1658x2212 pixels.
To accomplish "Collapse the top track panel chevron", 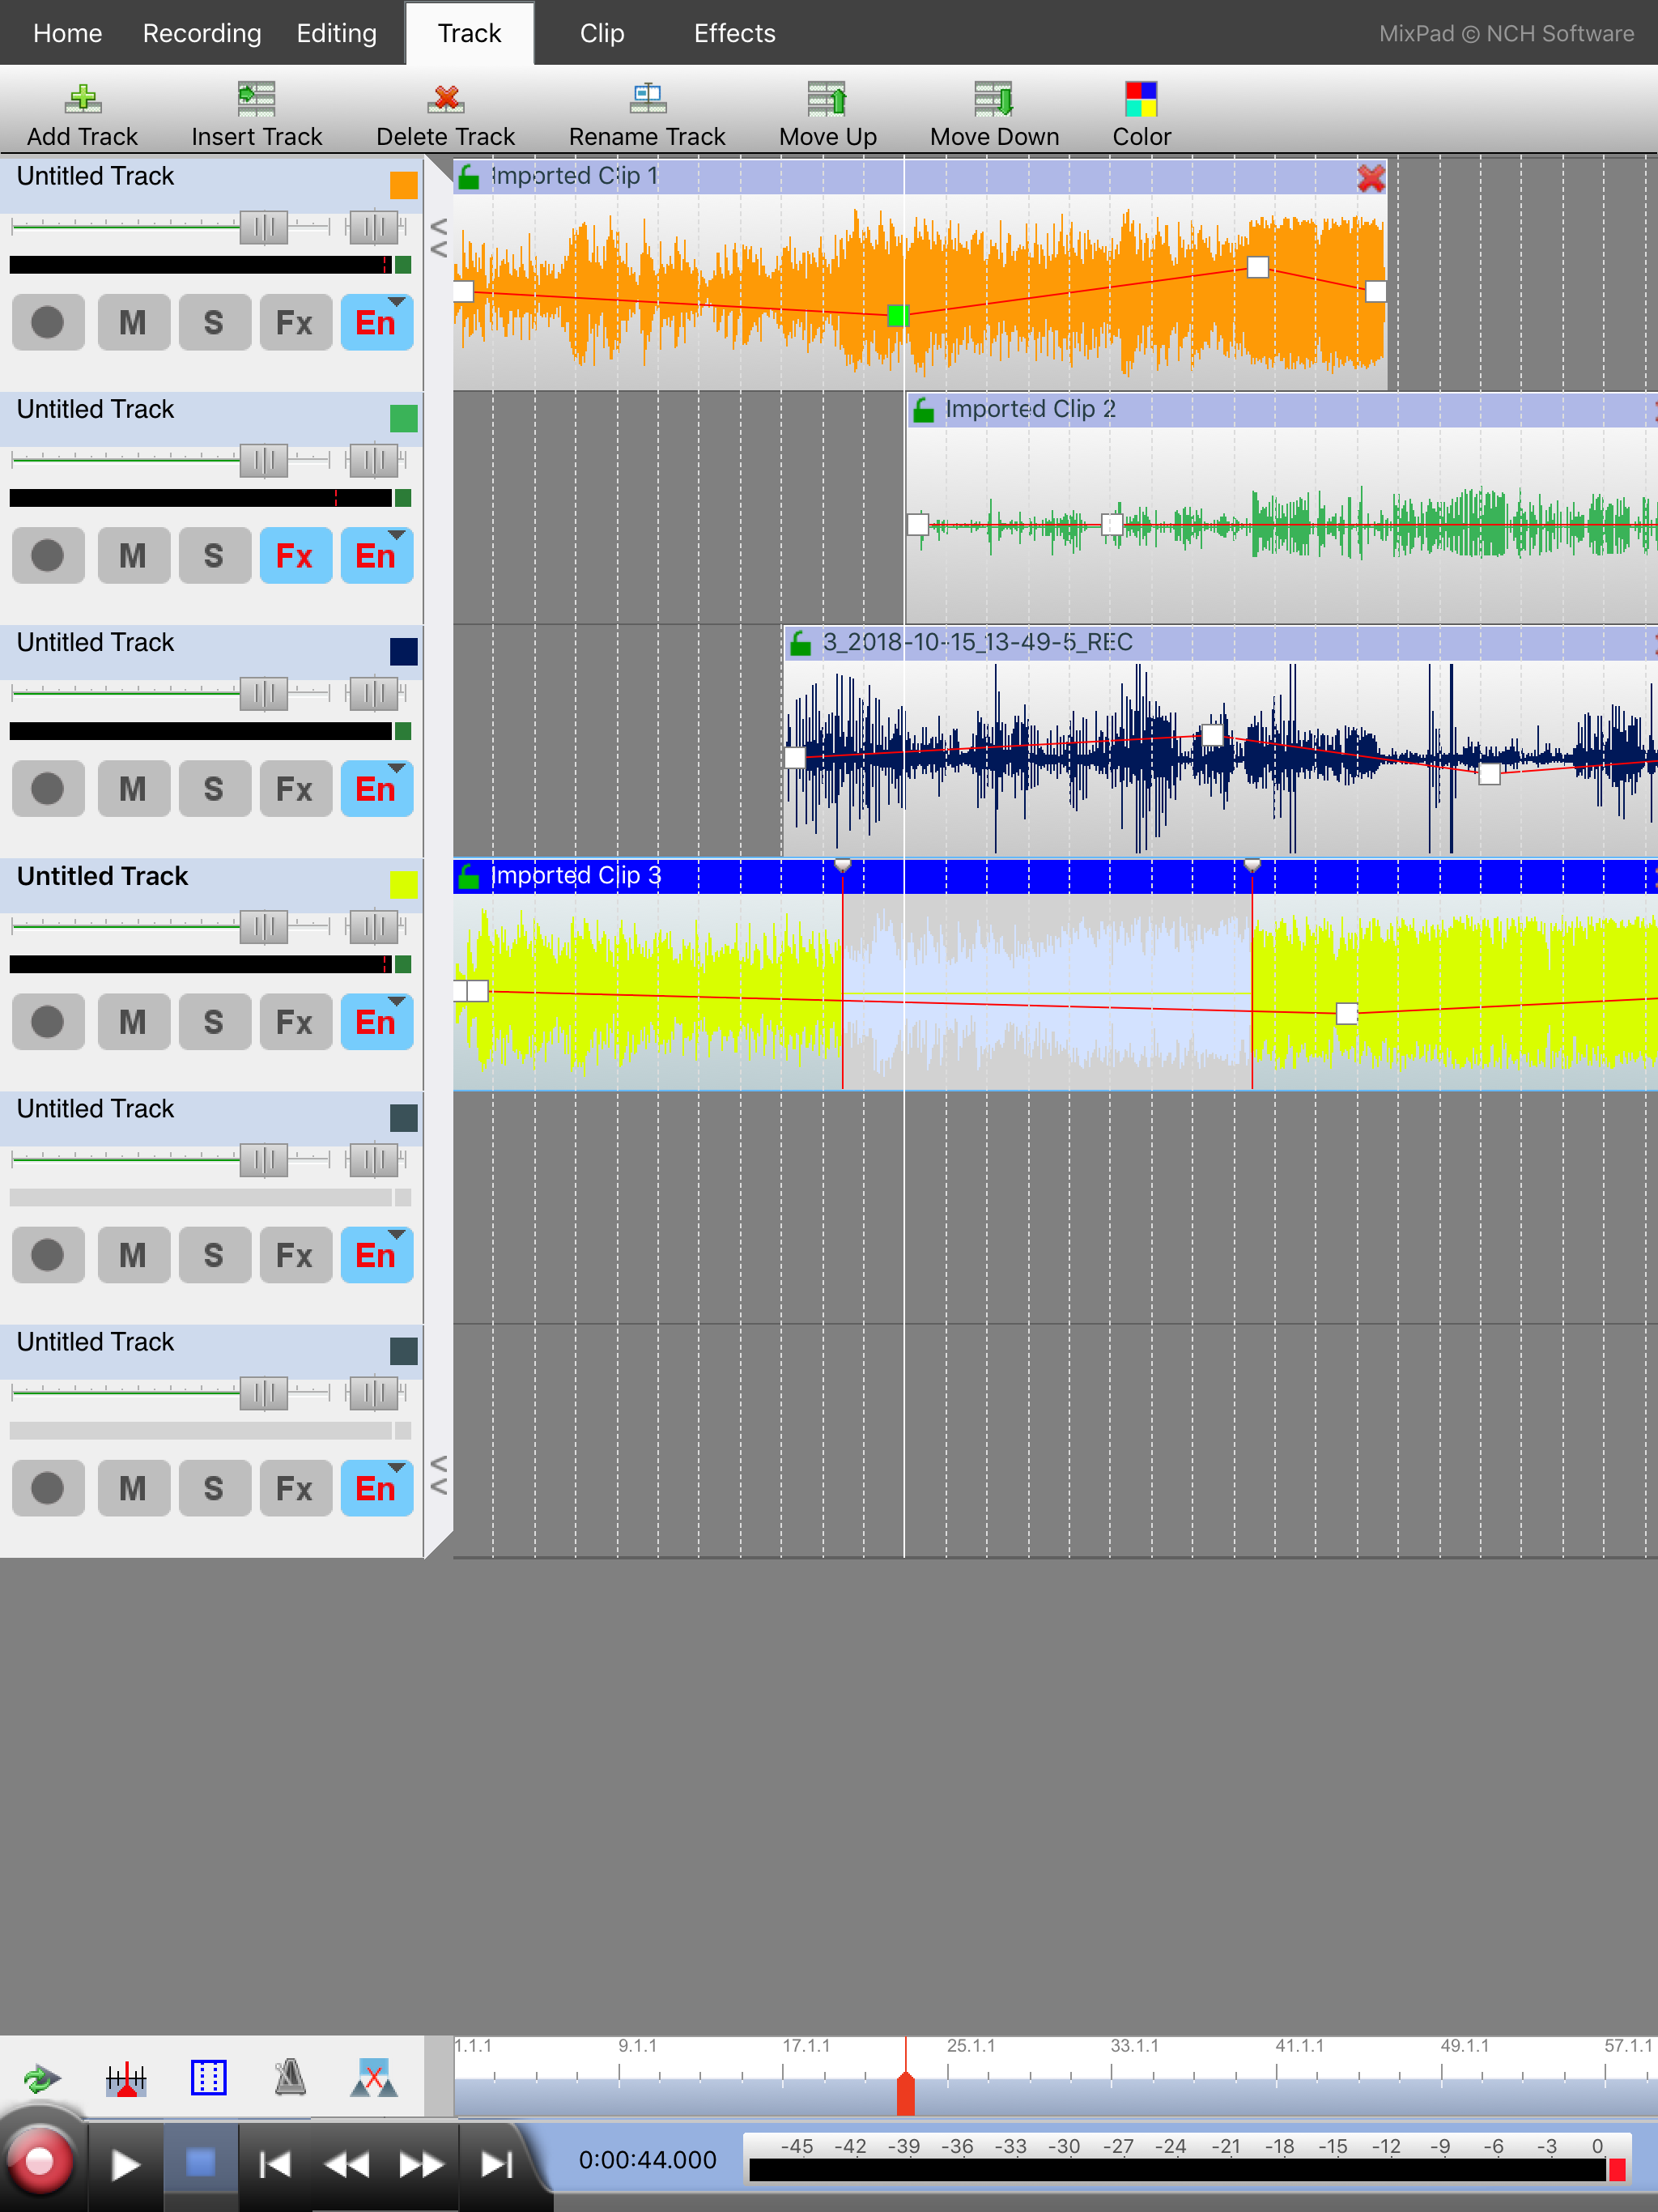I will coord(438,238).
